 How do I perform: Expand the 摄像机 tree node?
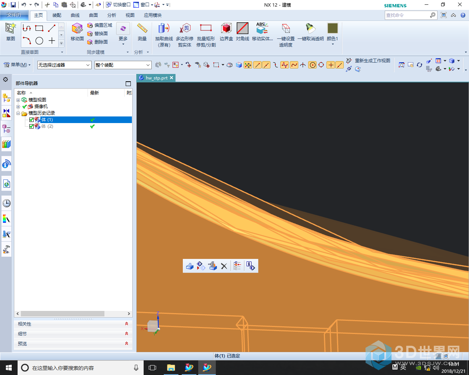point(18,107)
